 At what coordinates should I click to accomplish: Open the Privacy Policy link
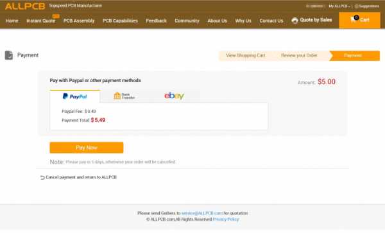226,220
